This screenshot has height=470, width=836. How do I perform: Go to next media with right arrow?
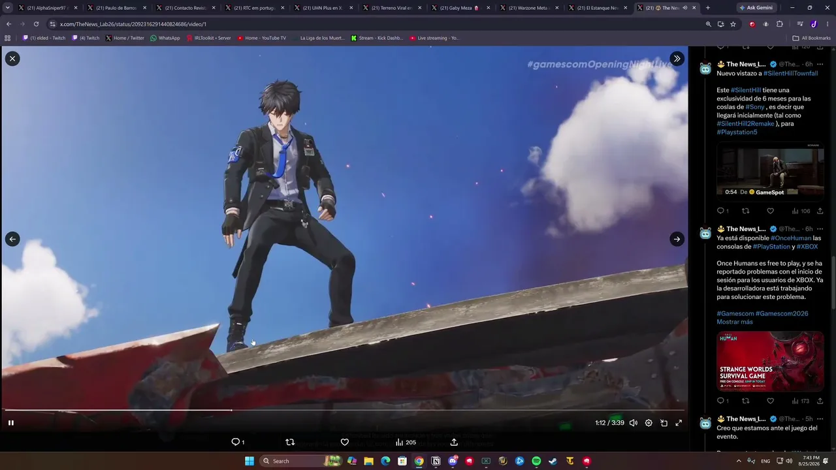(677, 239)
